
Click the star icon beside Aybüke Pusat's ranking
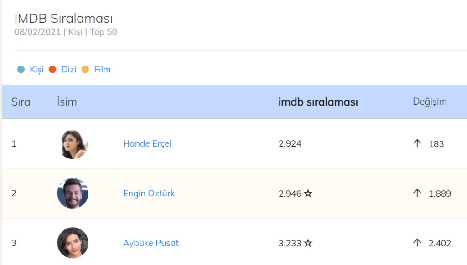pos(308,243)
